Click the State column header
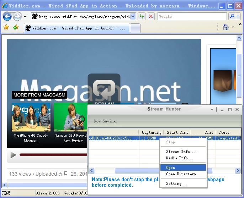The image size is (244, 198). click(228, 132)
